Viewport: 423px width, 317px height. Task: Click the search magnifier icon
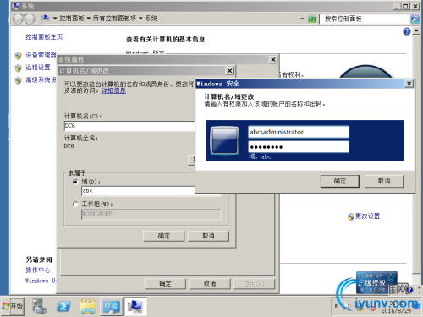[x=415, y=19]
